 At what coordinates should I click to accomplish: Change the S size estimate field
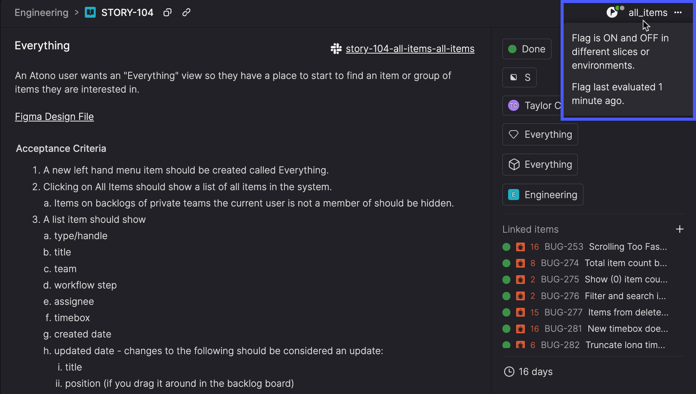coord(520,77)
